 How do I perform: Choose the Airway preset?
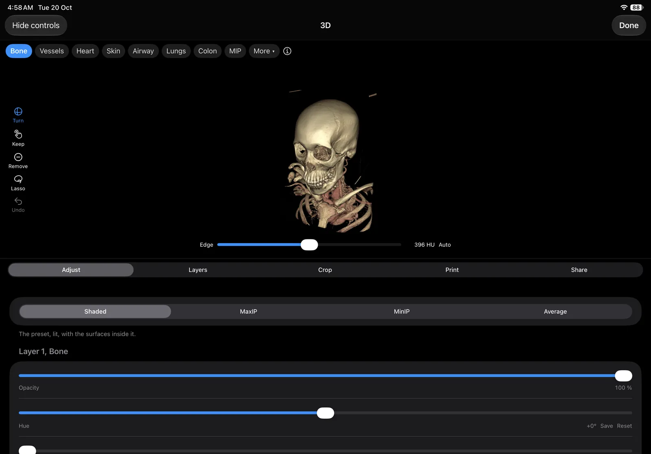click(143, 51)
